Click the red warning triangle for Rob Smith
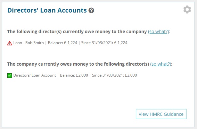 (x=10, y=43)
